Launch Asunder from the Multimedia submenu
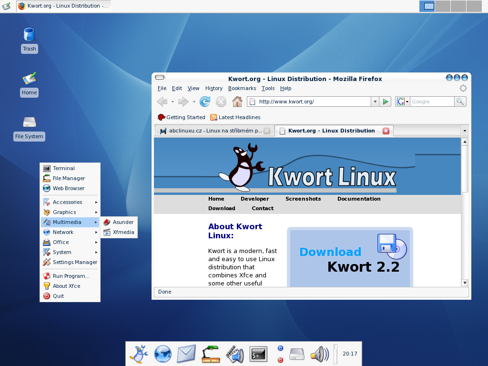 tap(119, 222)
